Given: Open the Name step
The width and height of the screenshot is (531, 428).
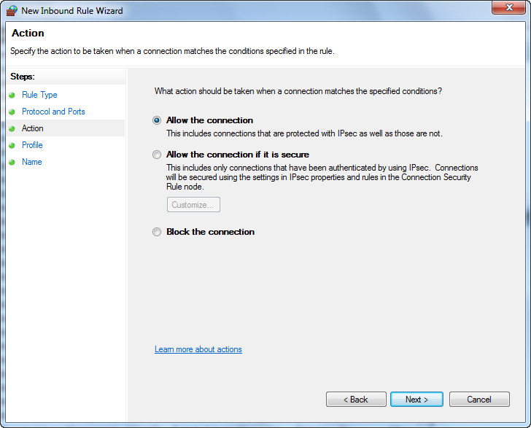Looking at the screenshot, I should pos(32,162).
